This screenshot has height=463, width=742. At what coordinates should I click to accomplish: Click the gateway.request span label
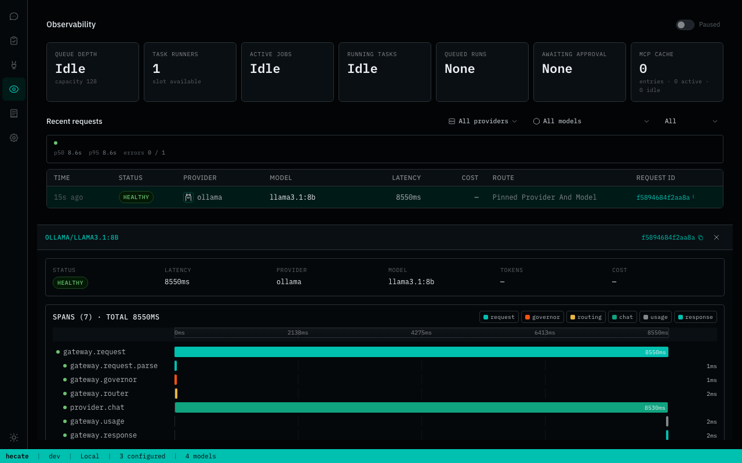pos(94,352)
